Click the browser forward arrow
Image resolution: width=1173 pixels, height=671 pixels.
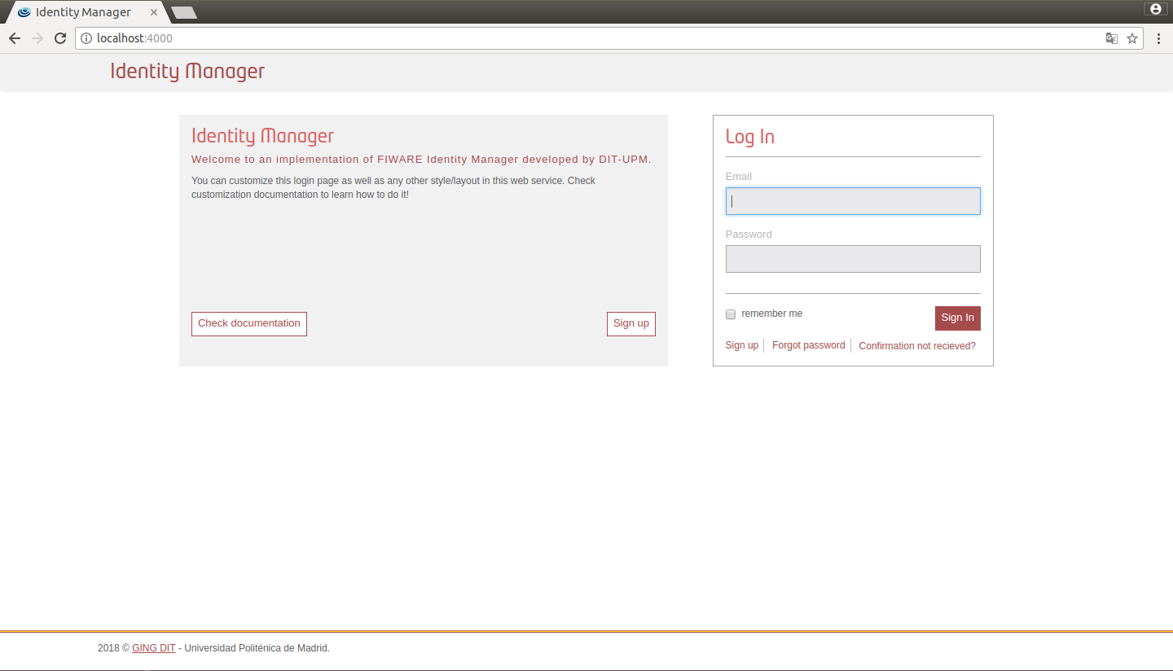pyautogui.click(x=37, y=38)
